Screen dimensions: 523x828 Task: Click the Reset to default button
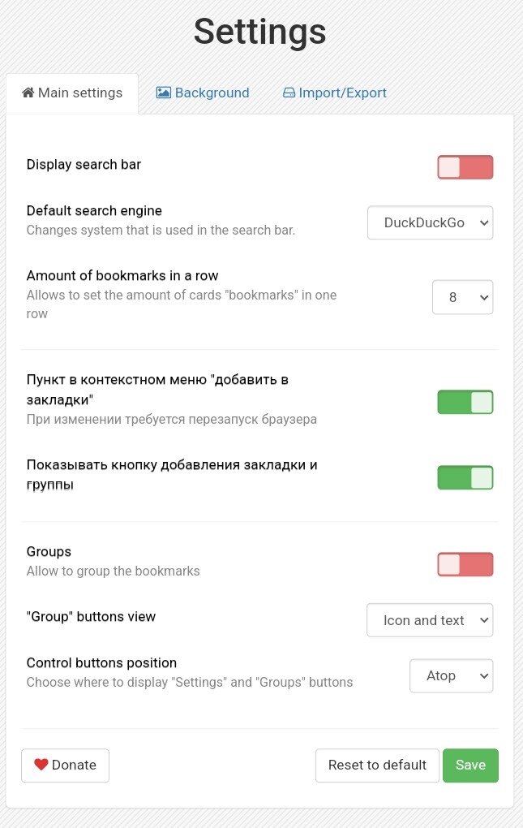377,765
